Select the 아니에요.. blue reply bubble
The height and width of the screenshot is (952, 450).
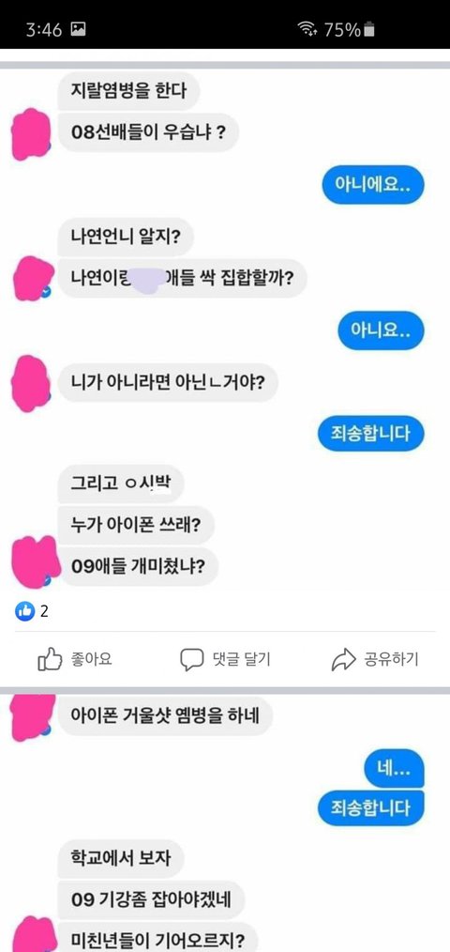point(372,185)
